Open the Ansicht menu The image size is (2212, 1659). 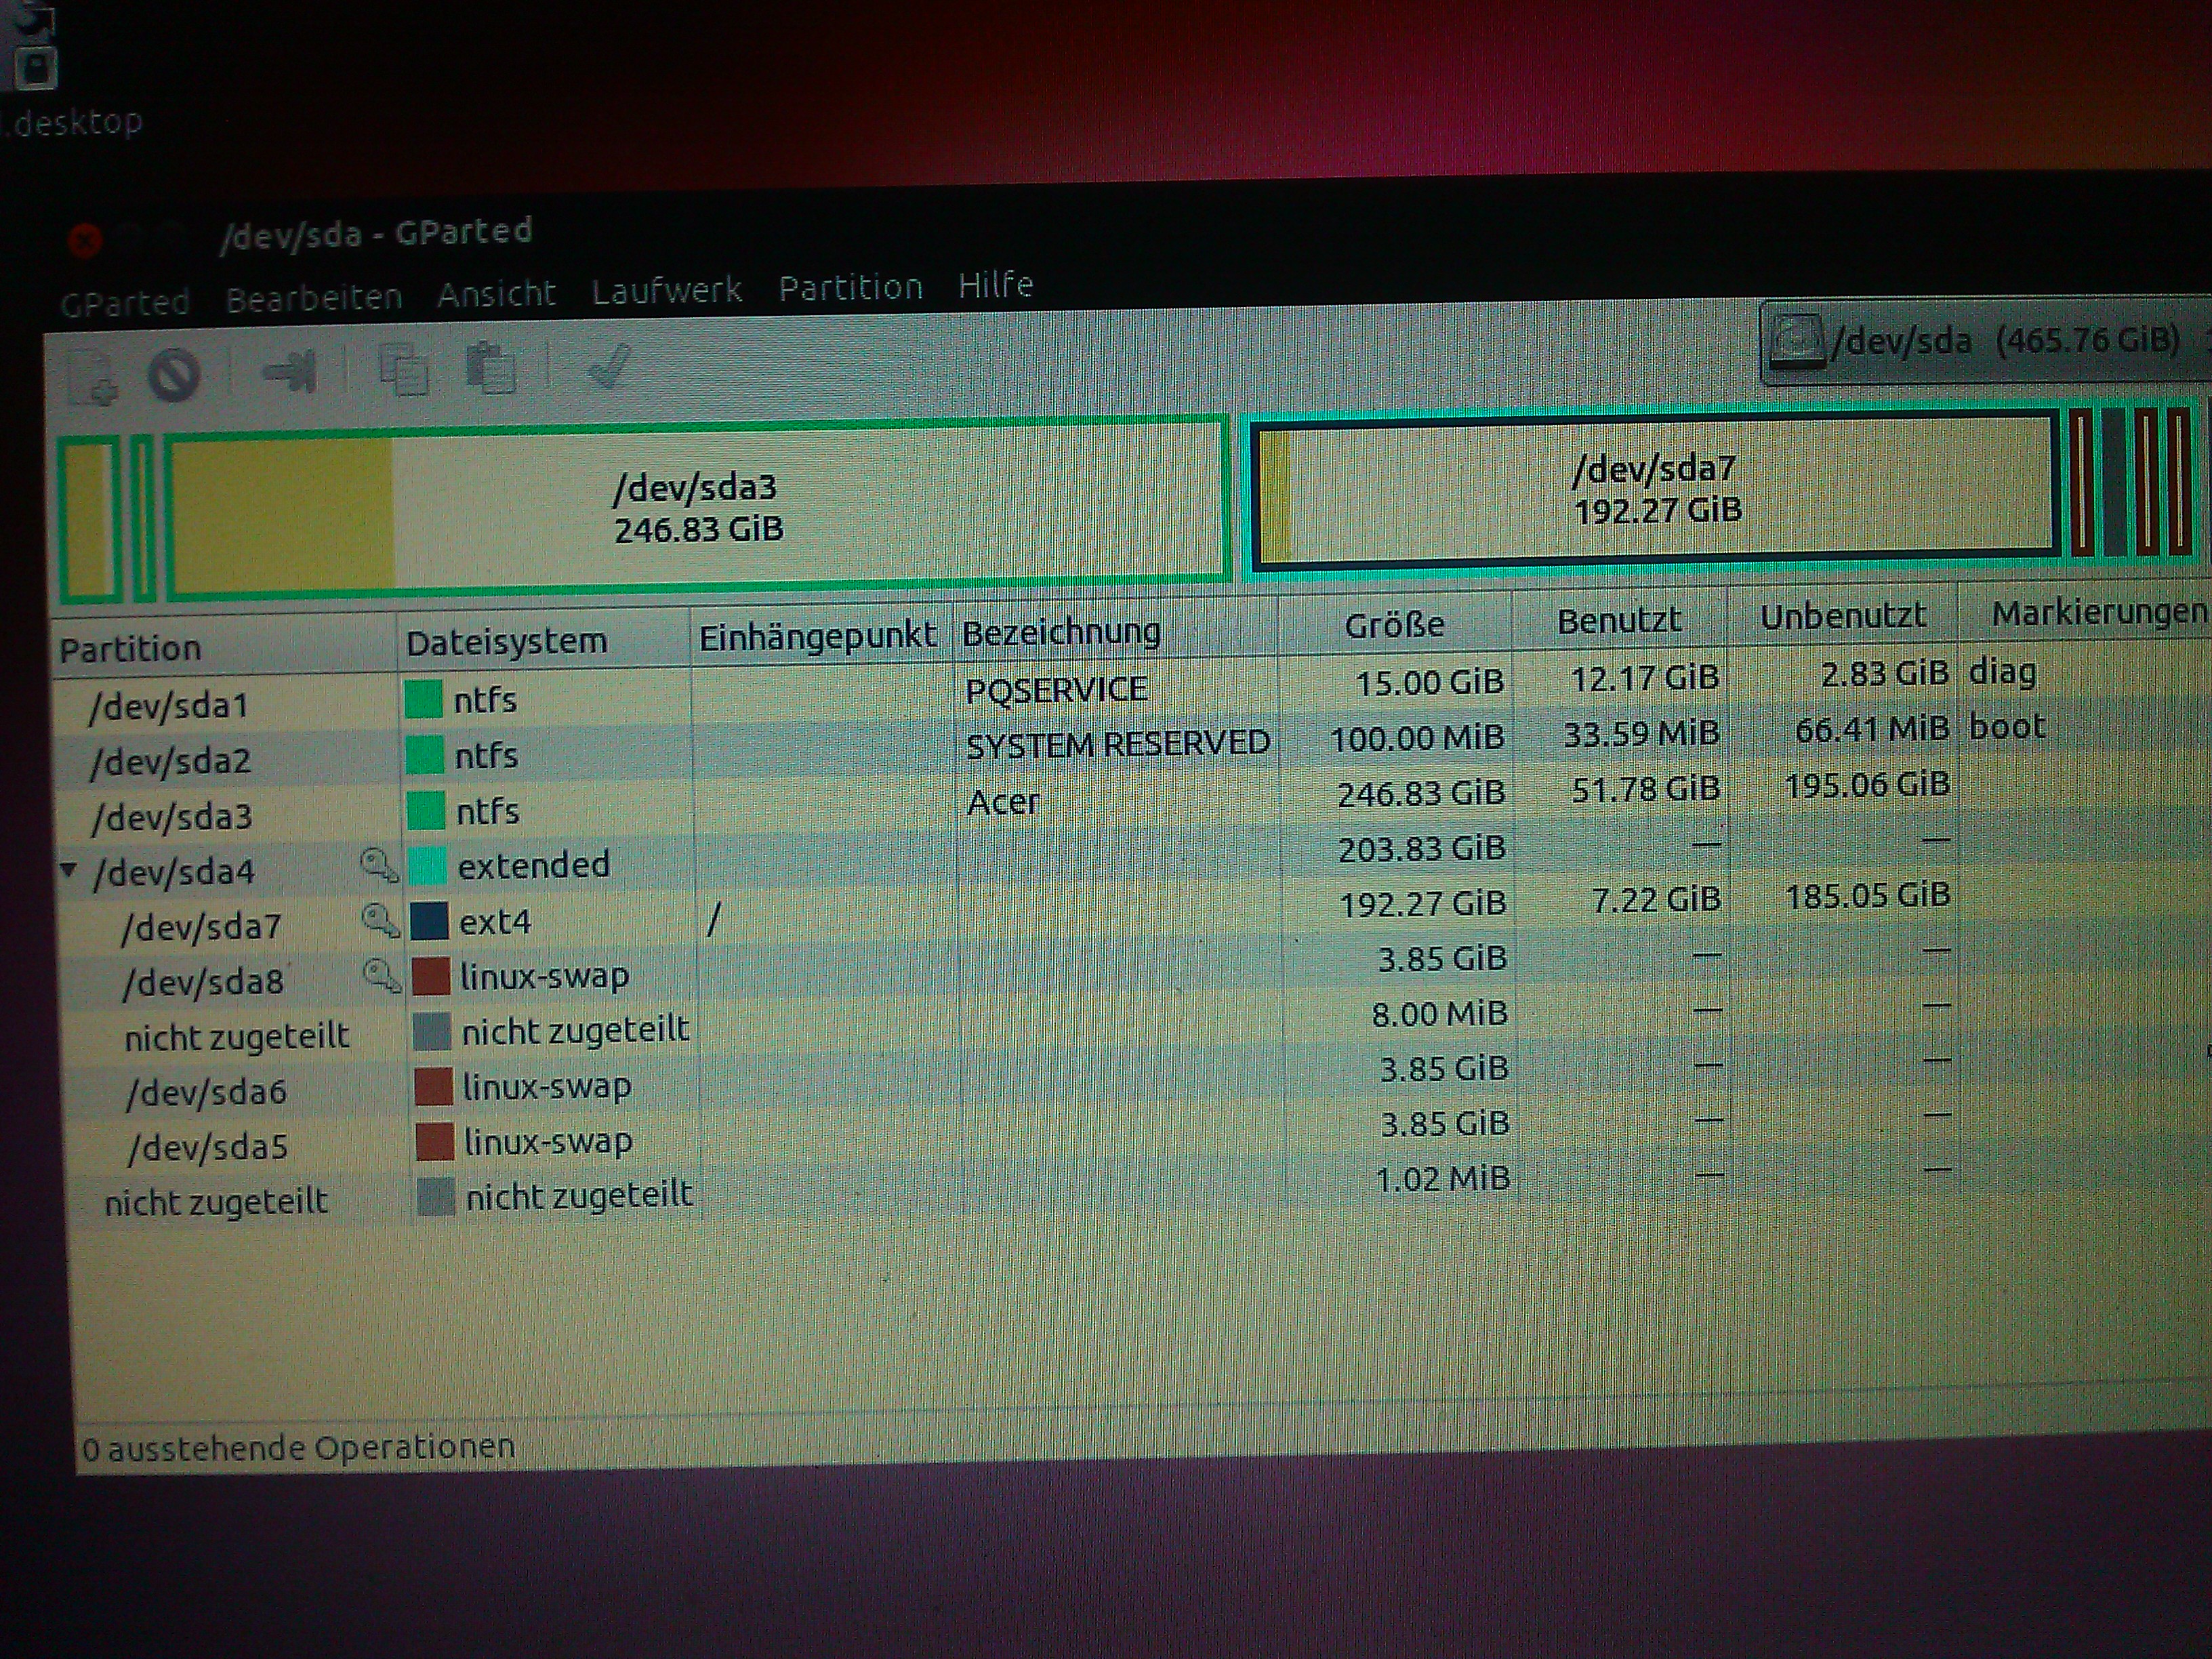coord(496,294)
